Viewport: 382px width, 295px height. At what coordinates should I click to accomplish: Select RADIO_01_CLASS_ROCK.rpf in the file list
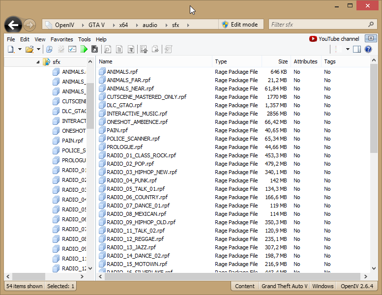[x=141, y=155]
